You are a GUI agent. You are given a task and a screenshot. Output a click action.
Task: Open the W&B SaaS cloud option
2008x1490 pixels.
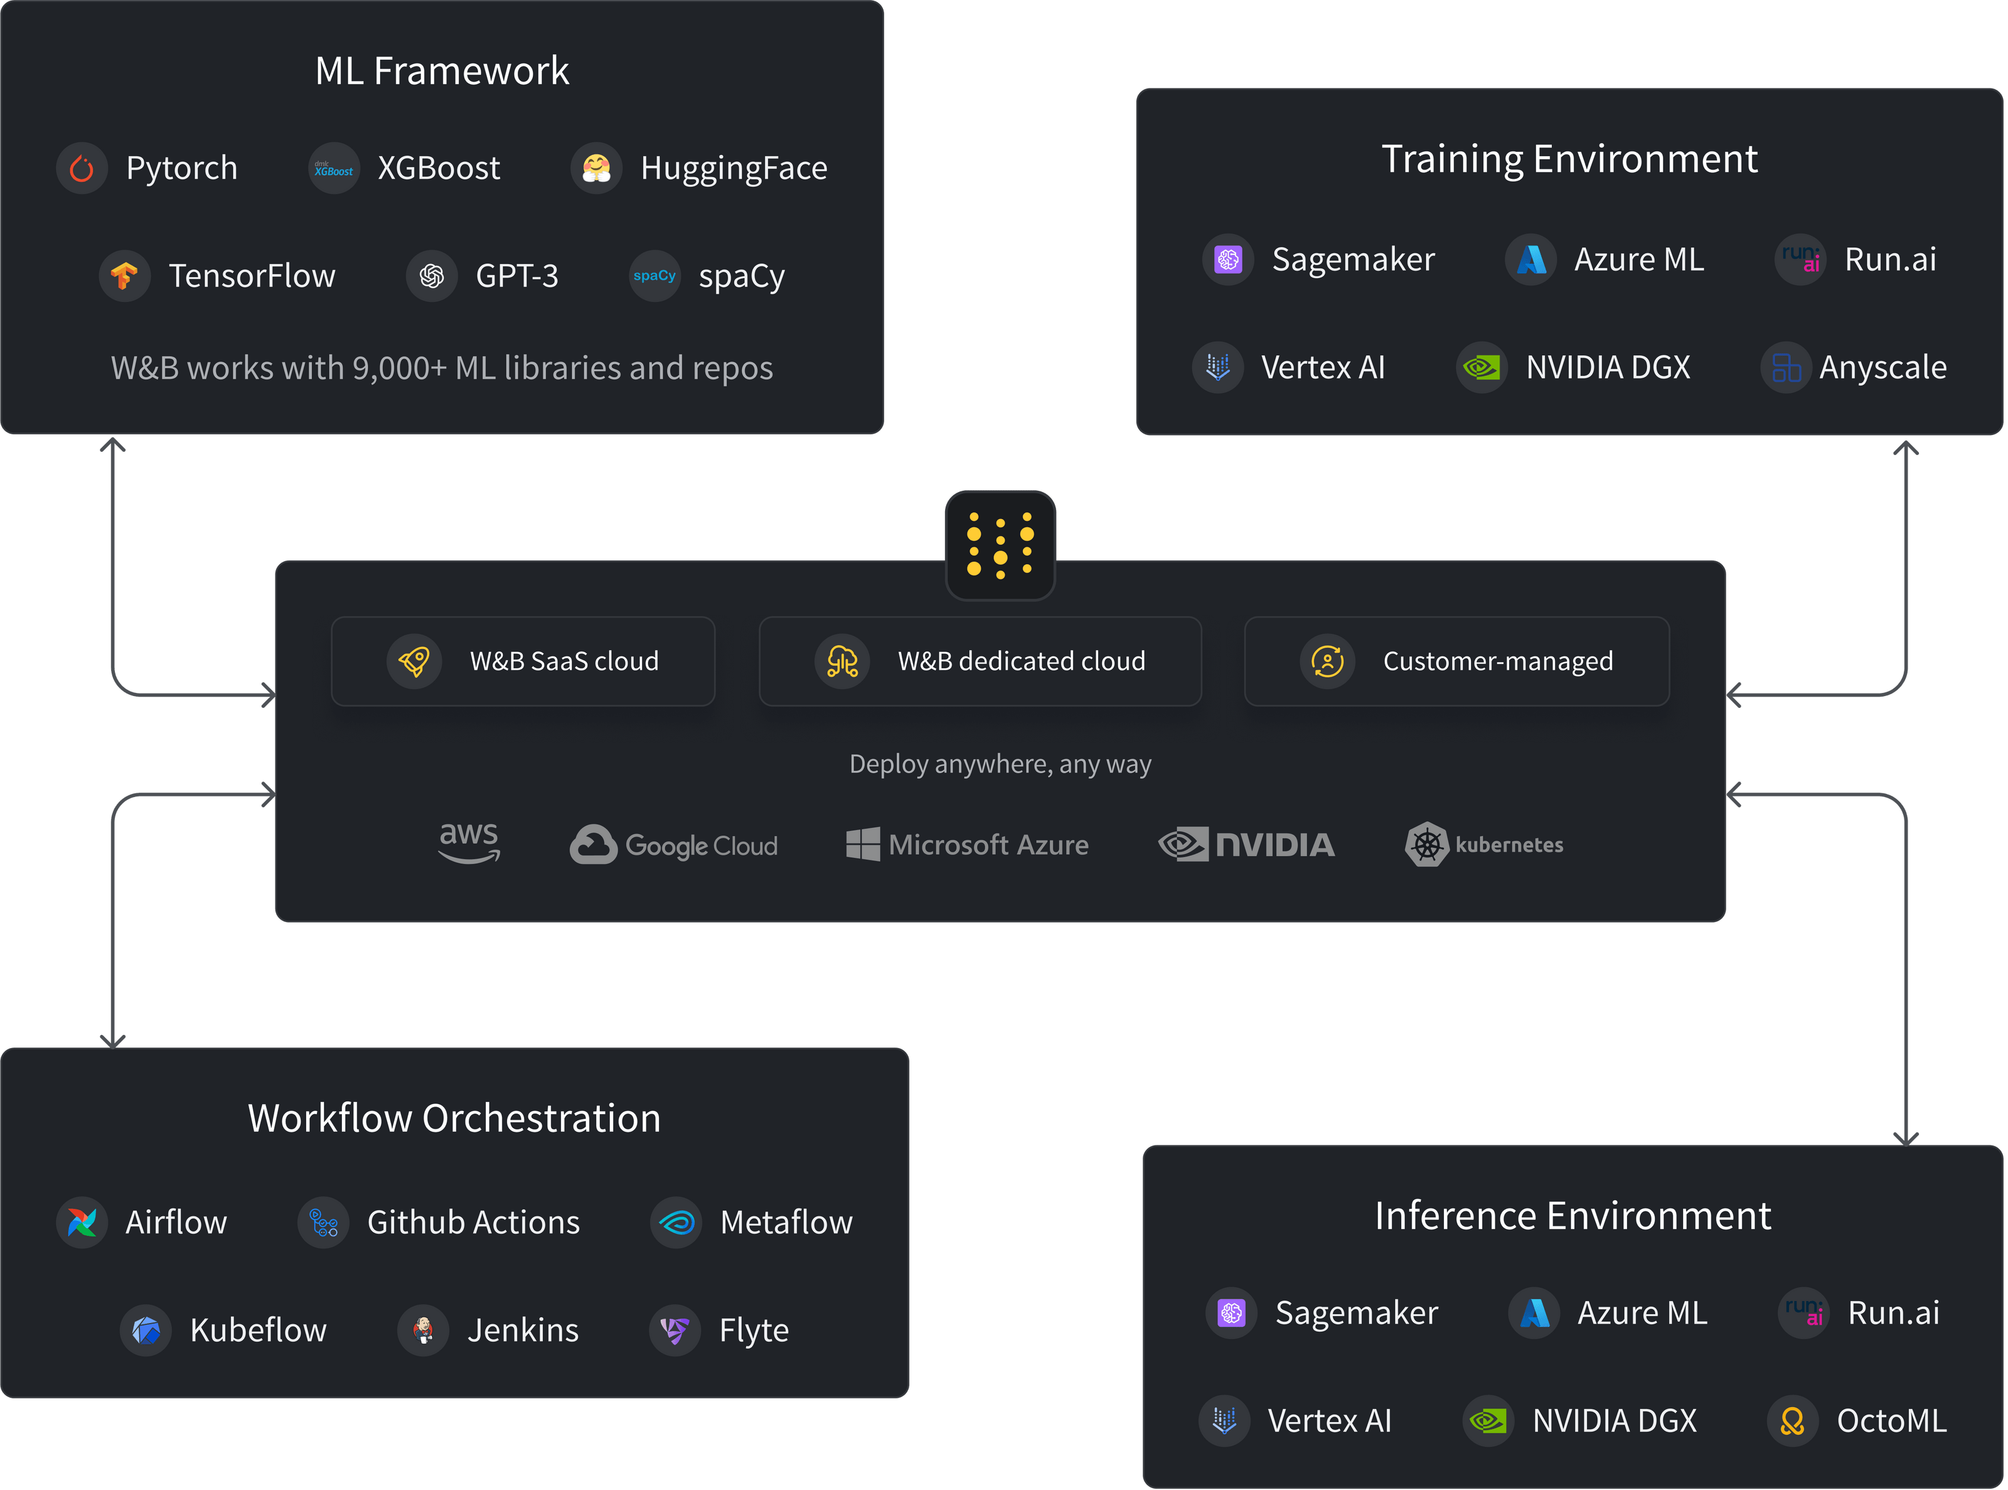[x=523, y=660]
